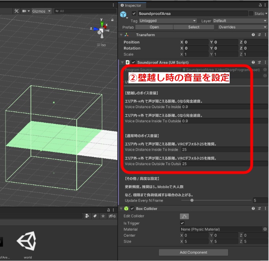Open Transform preset settings icon
Screen dimensions: 269x261
tap(259, 35)
